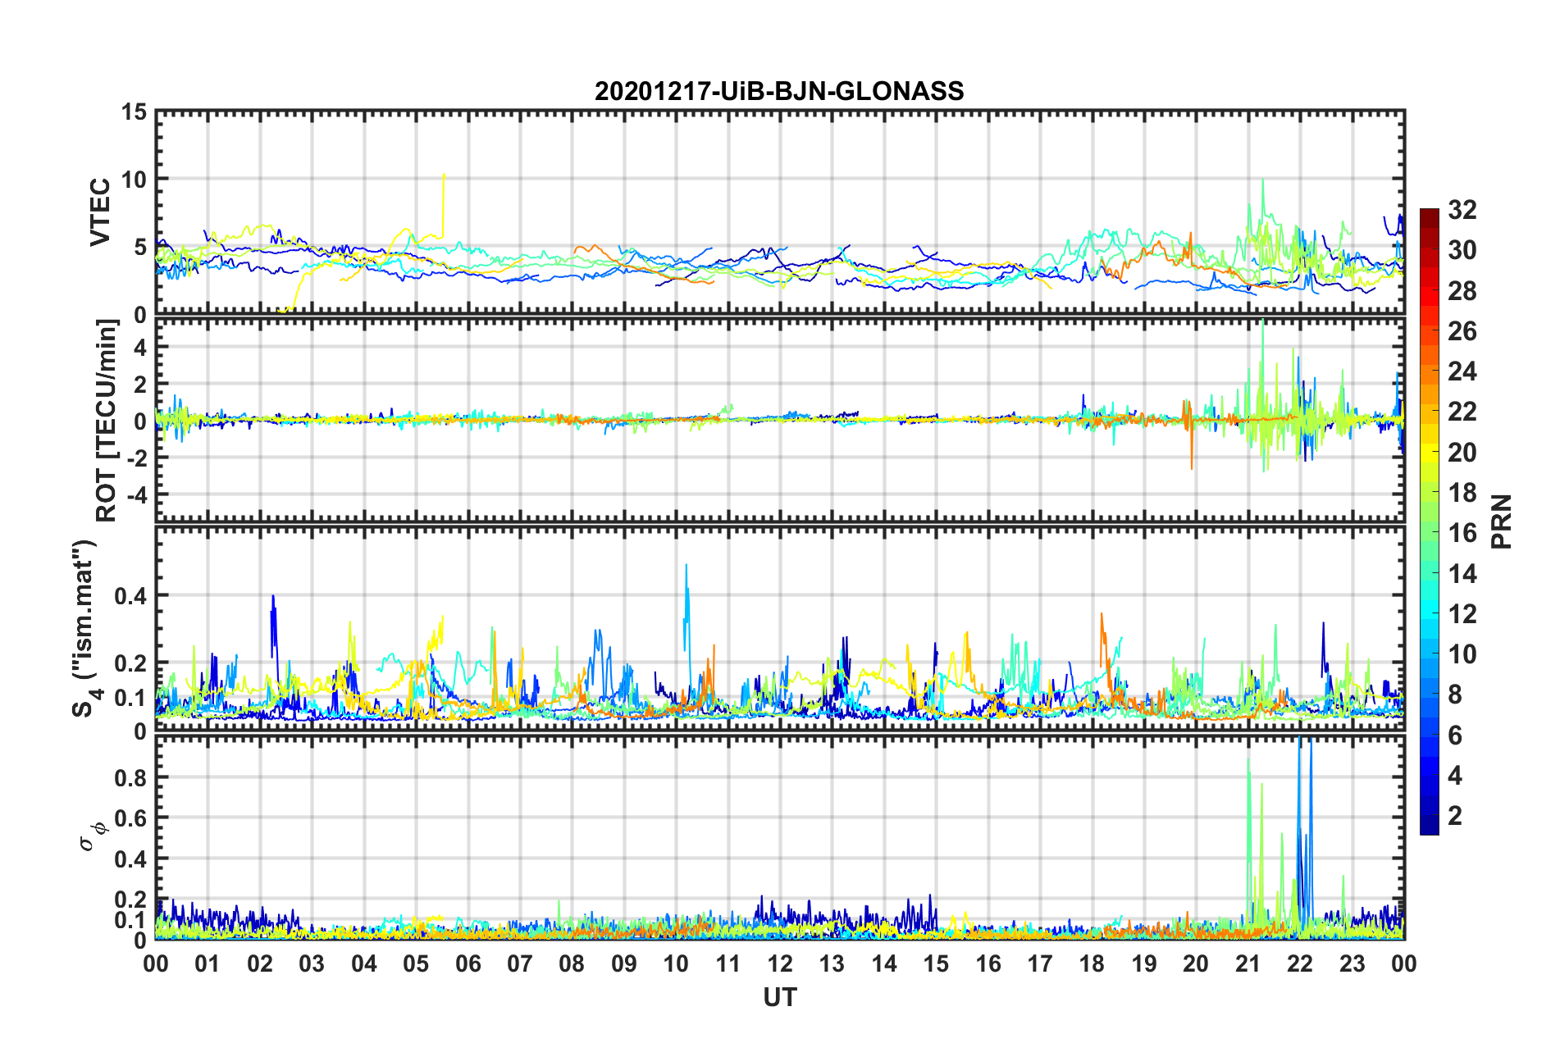Select the UT x-axis label
This screenshot has height=1043, width=1560.
780,997
